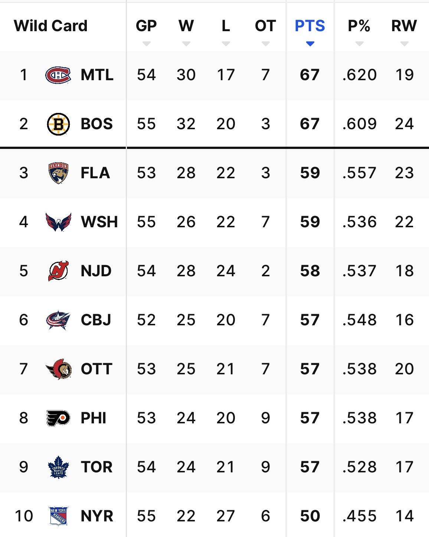Select the TOR team name
The image size is (429, 537).
point(96,467)
